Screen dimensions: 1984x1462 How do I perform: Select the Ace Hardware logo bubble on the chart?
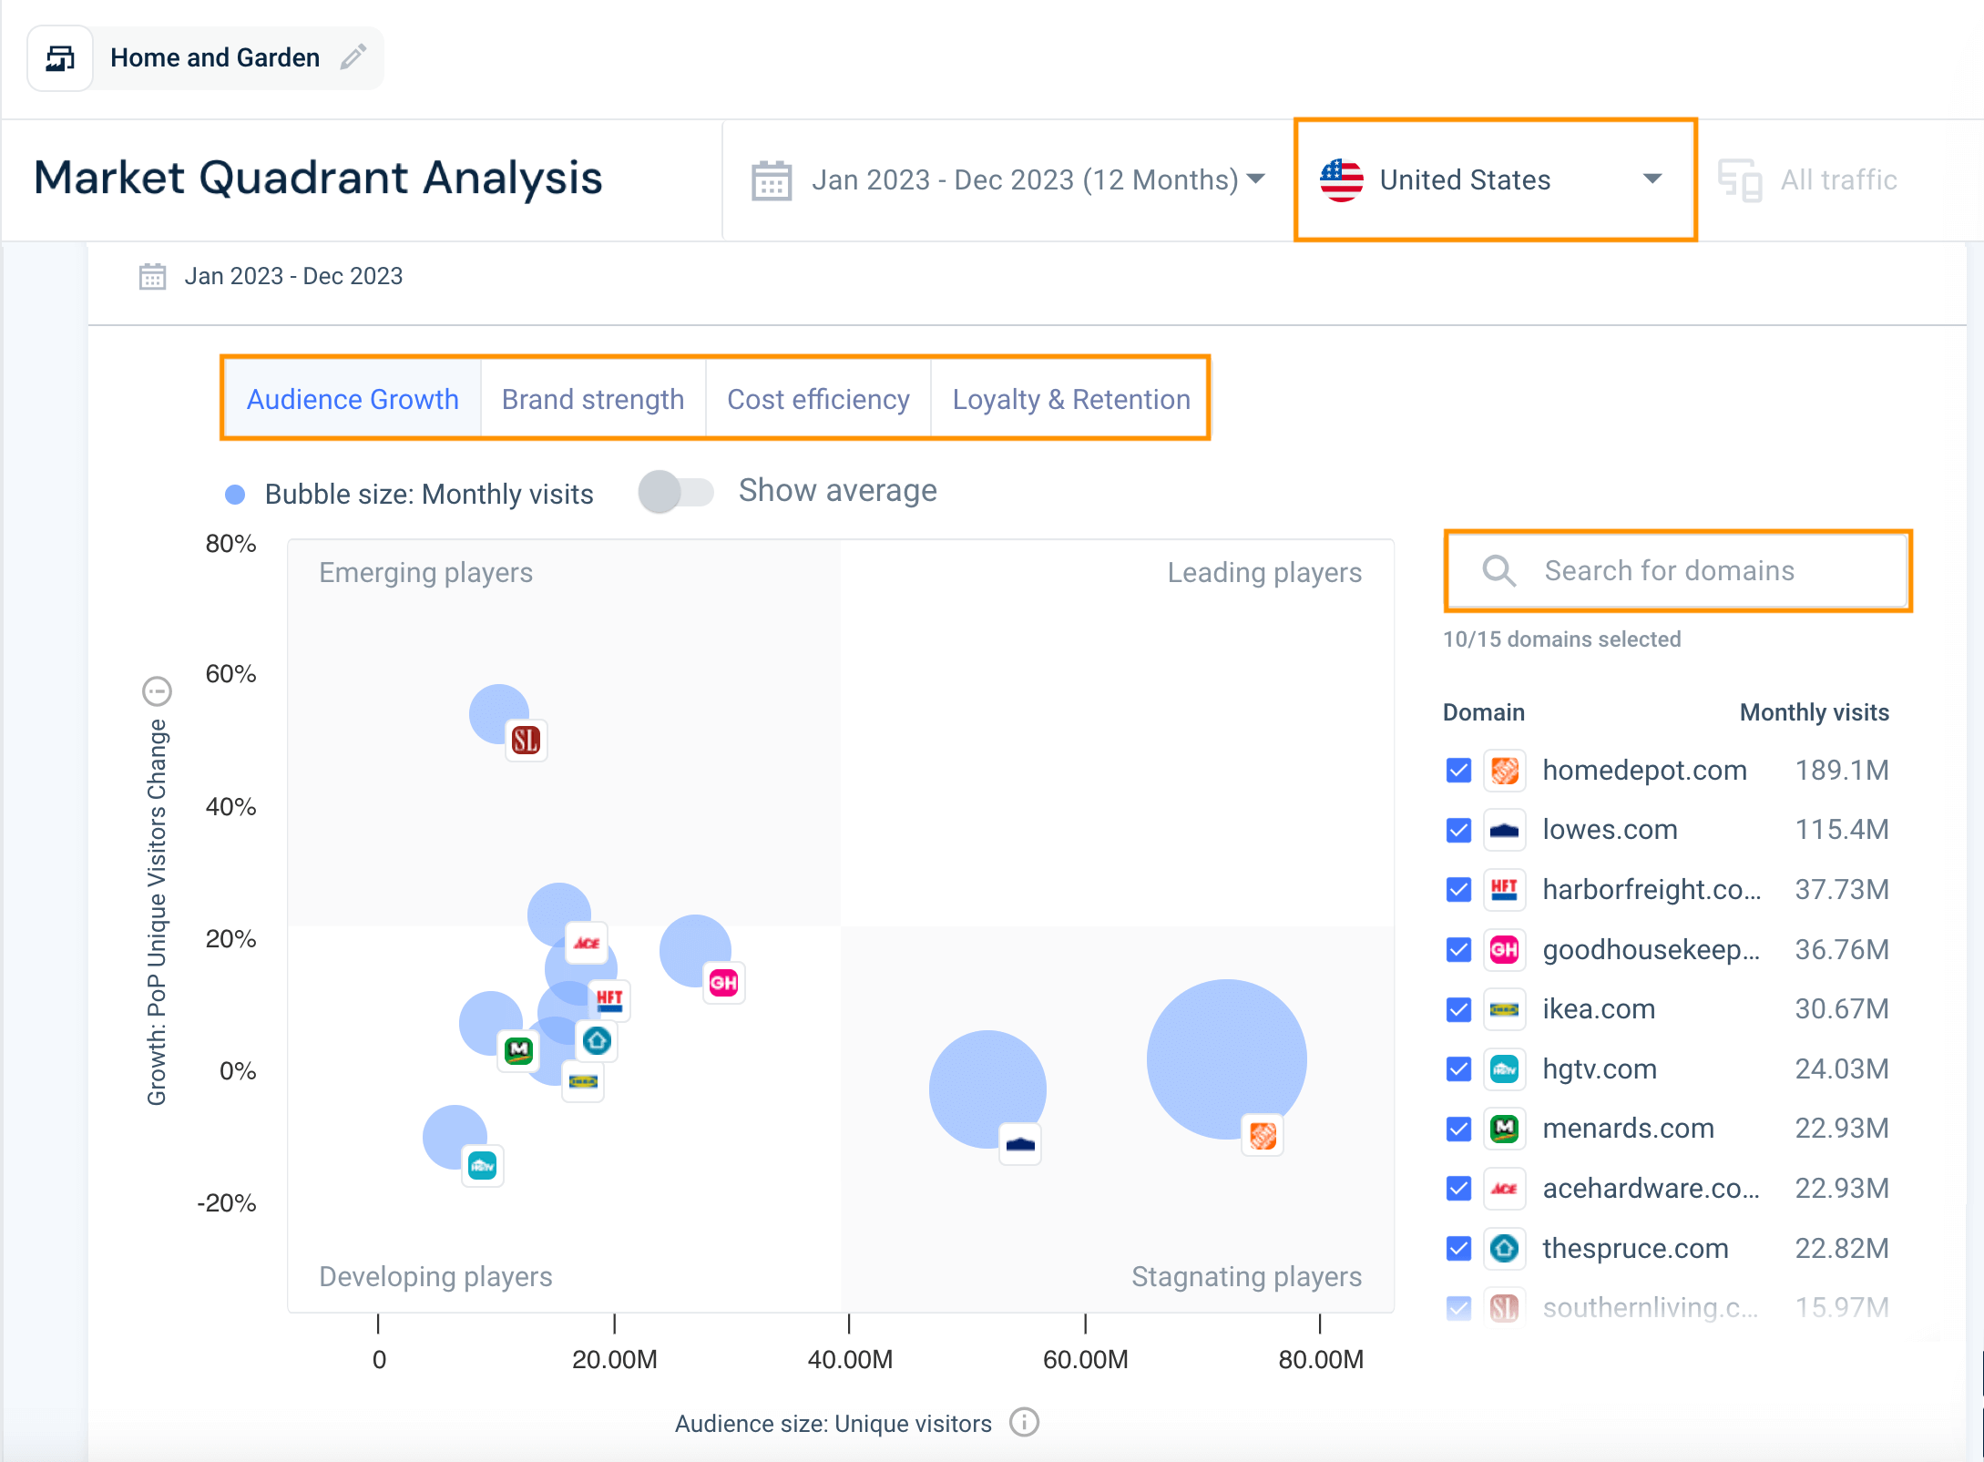[586, 944]
